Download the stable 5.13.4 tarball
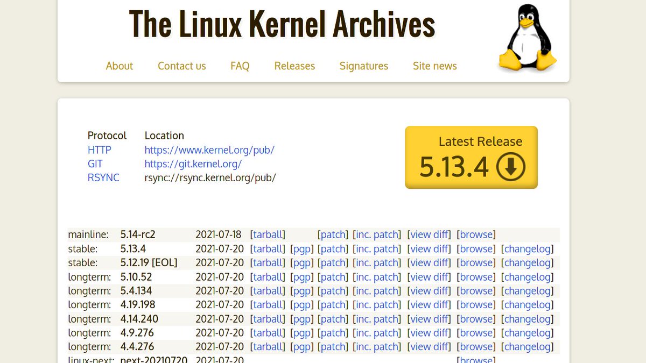 [x=268, y=249]
